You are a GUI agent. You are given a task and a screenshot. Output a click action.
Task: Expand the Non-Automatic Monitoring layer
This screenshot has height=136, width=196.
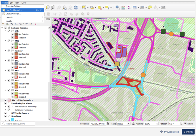(x=5, y=107)
